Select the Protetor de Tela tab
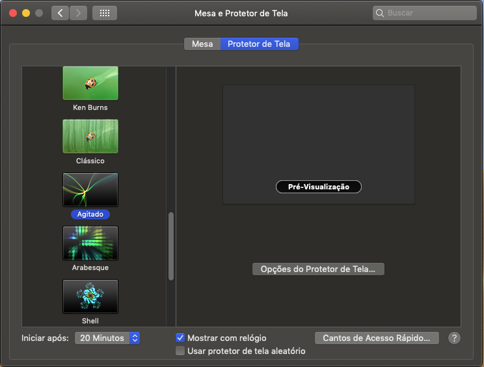Screen dimensions: 484x367 260,44
